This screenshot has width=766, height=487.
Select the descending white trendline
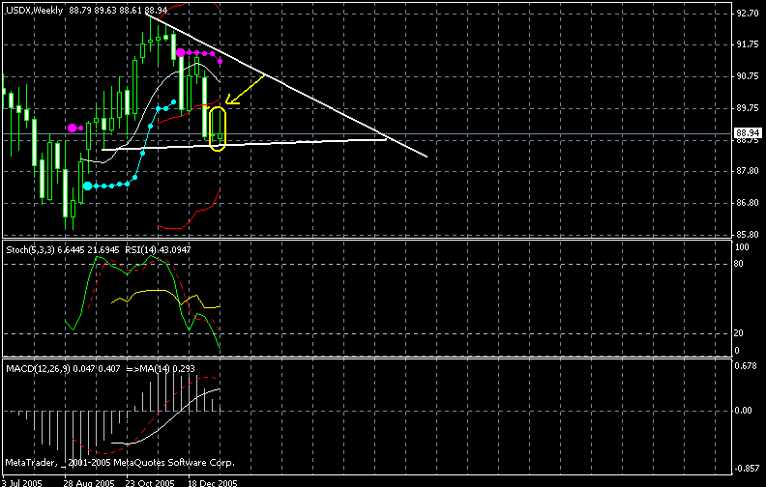pyautogui.click(x=286, y=86)
